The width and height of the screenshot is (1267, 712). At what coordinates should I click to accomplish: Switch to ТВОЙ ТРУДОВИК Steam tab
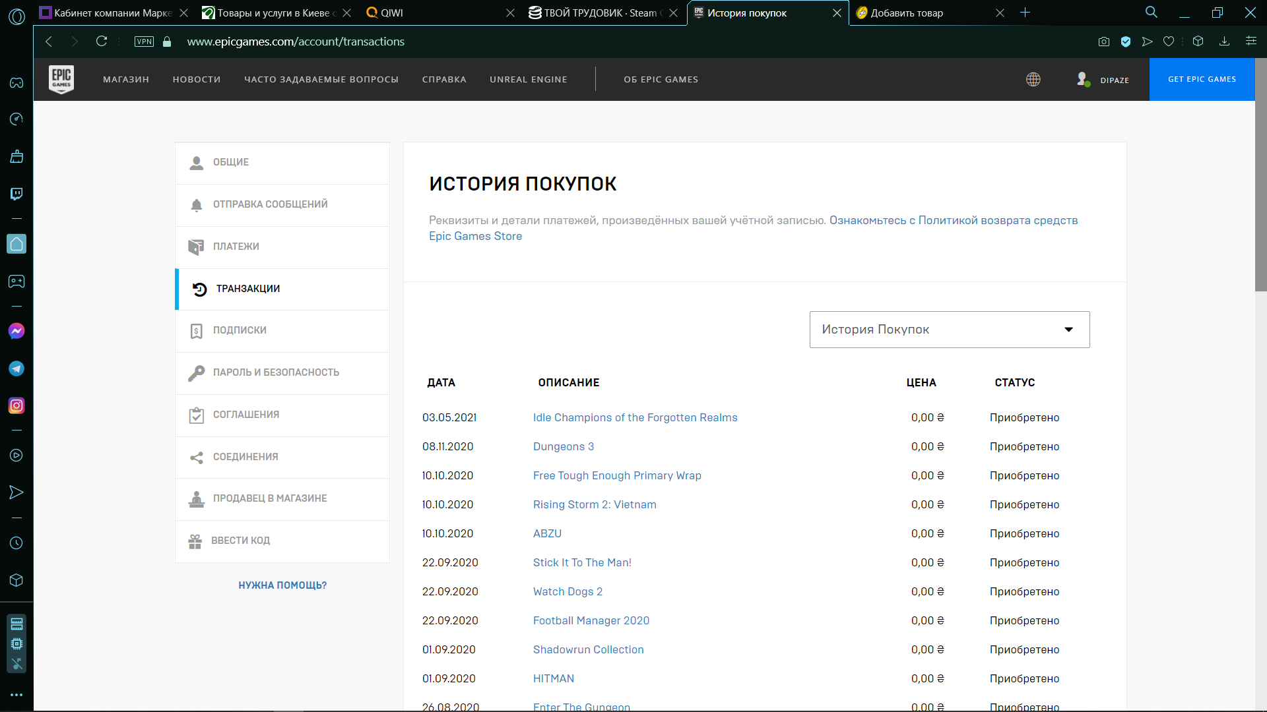602,13
